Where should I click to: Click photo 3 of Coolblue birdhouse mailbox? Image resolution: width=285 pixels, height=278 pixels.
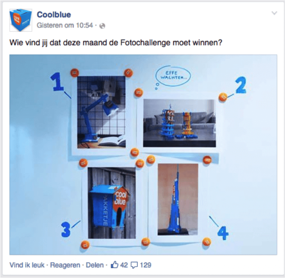pyautogui.click(x=112, y=203)
